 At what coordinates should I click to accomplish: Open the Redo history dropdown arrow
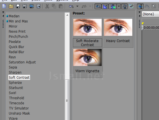coord(90,6)
